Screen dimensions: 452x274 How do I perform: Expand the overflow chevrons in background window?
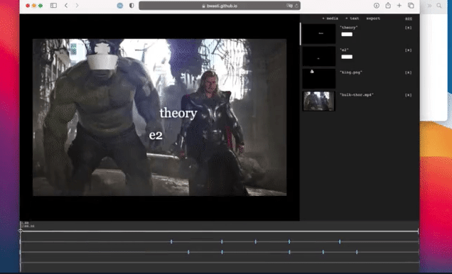tap(429, 6)
